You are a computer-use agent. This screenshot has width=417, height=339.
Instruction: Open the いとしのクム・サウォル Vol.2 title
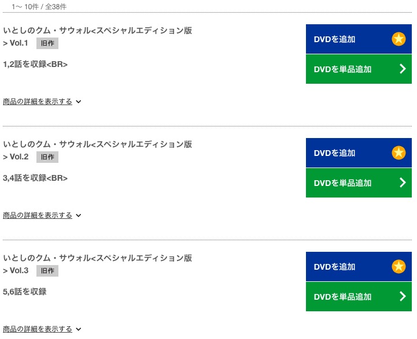coord(97,150)
